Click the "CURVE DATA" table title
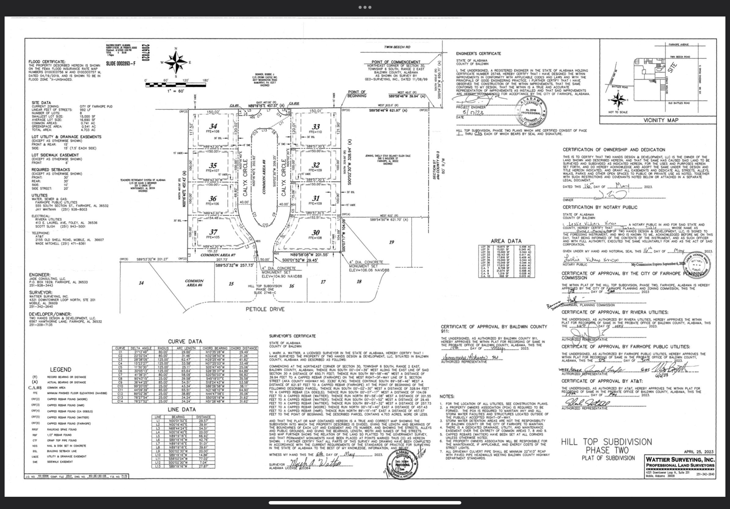The width and height of the screenshot is (730, 509). pyautogui.click(x=185, y=341)
